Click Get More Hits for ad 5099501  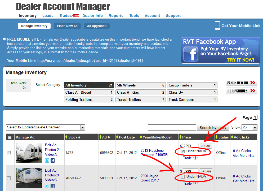244,181
